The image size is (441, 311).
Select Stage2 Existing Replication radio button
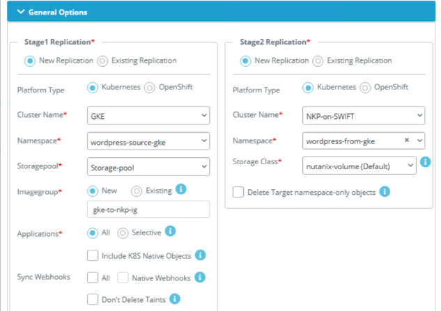[x=318, y=61]
